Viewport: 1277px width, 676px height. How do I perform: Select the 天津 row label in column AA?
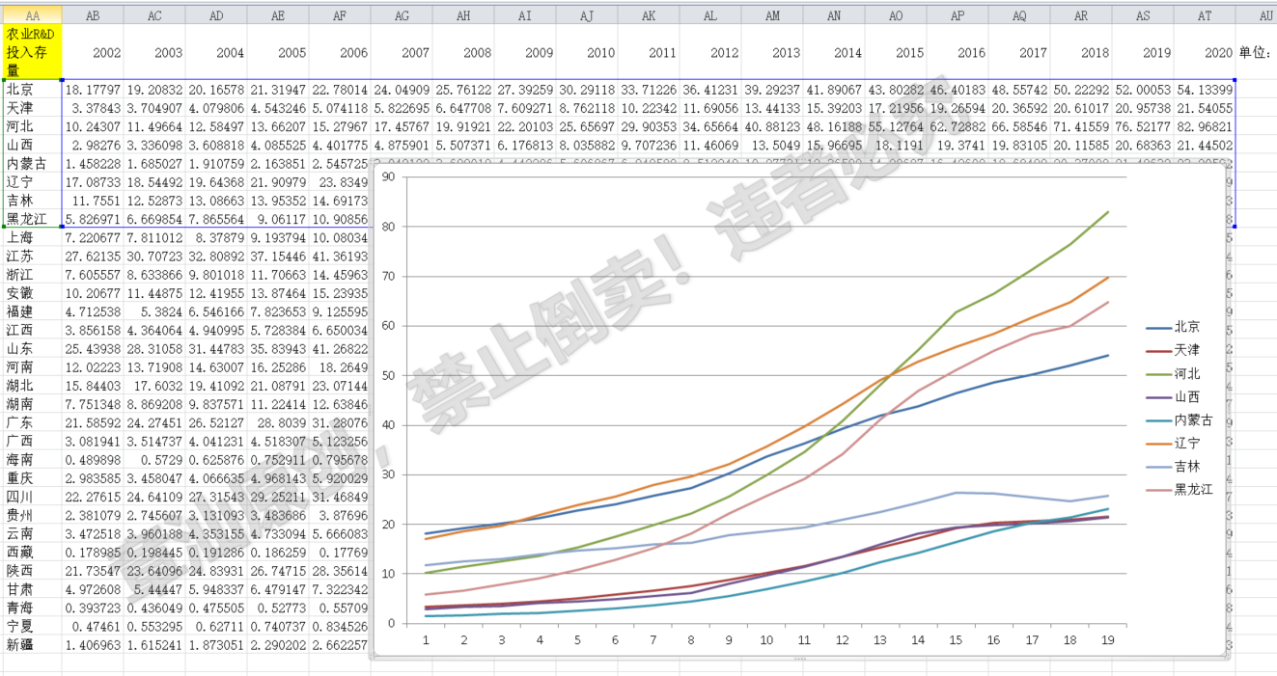pyautogui.click(x=32, y=107)
